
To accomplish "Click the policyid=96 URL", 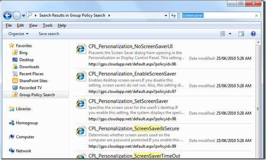I will (x=132, y=64).
